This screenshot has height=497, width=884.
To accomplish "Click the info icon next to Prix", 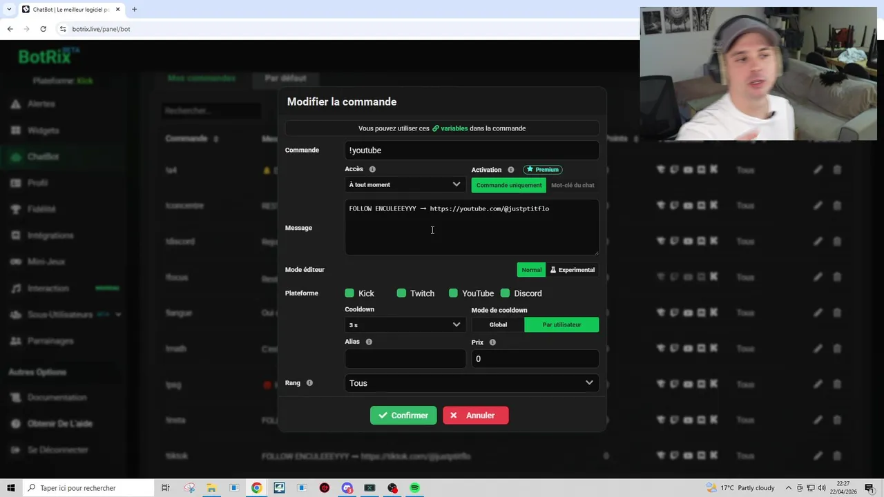I will 492,342.
